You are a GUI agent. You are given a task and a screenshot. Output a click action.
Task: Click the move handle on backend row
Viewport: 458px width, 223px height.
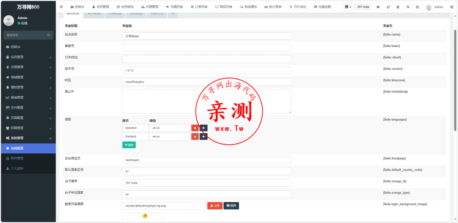point(204,128)
